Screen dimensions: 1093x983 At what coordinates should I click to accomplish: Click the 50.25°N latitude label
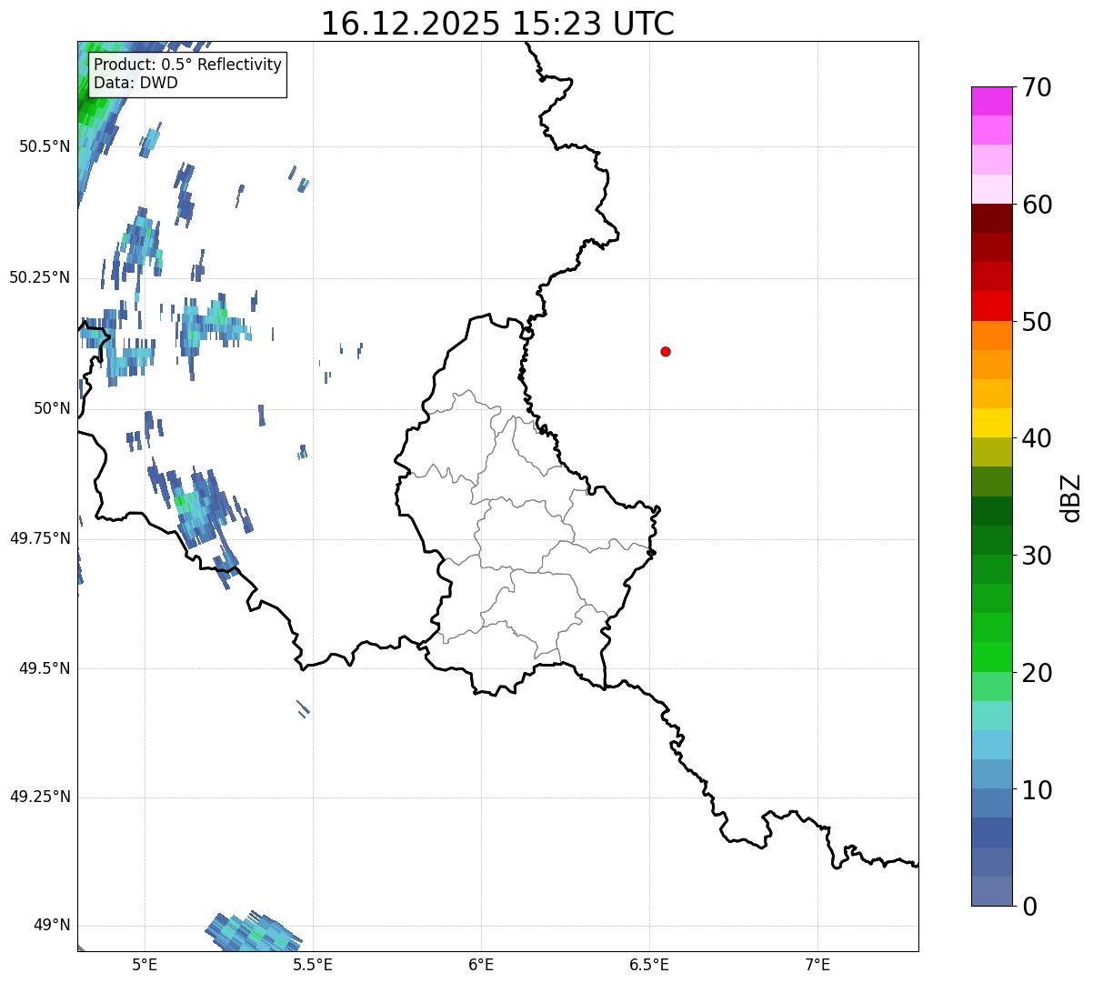pos(40,277)
